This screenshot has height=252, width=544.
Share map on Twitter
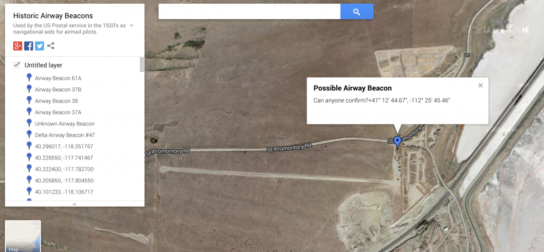[x=39, y=46]
